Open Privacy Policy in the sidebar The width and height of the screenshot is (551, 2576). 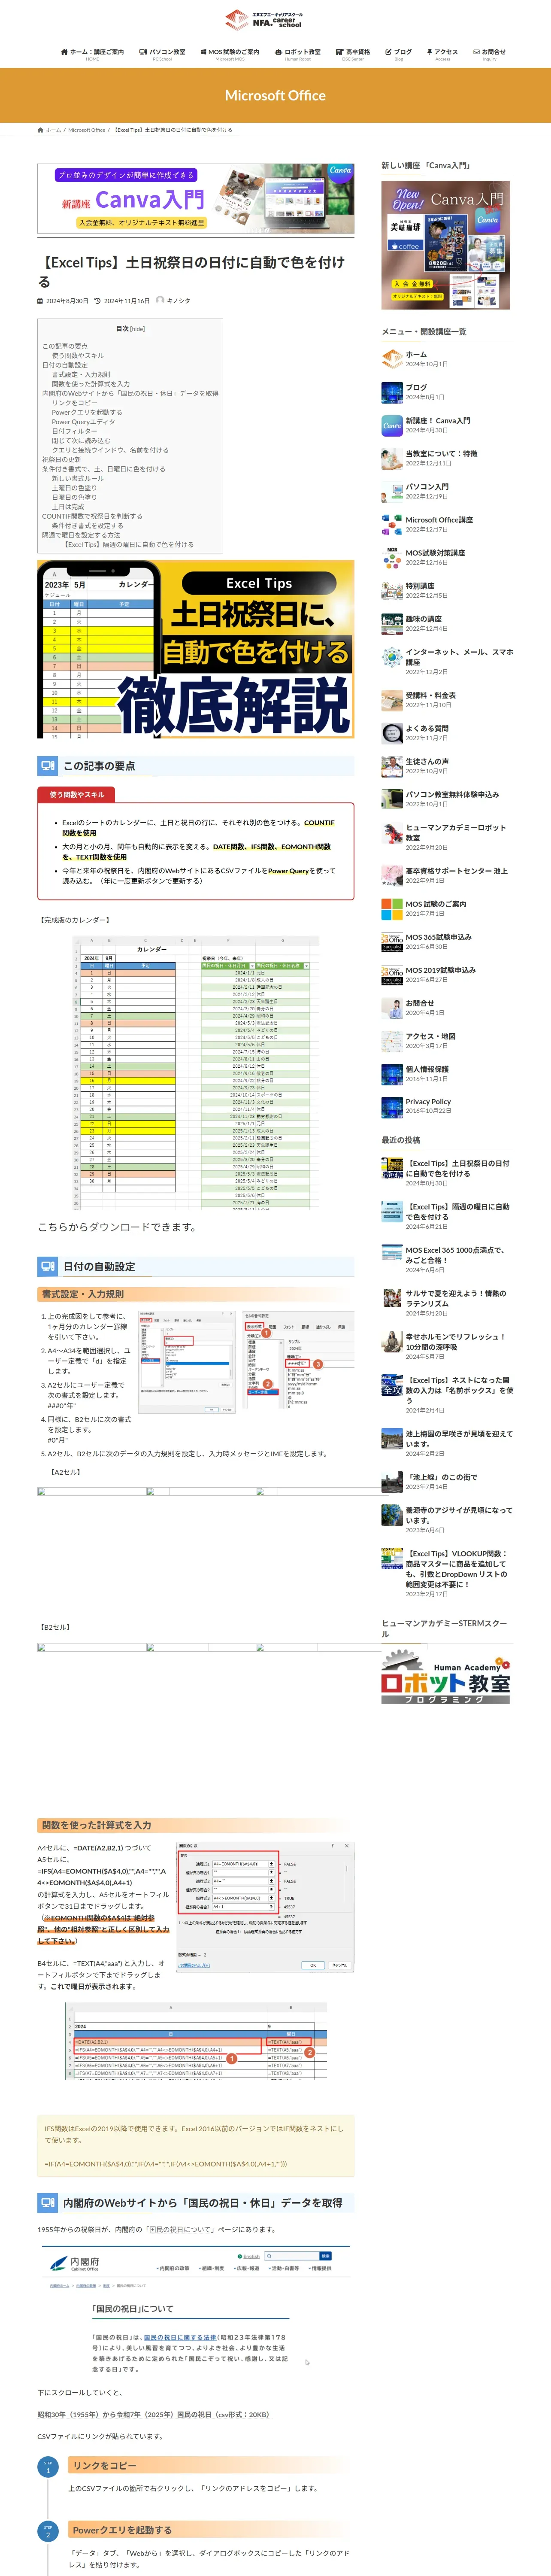428,1102
